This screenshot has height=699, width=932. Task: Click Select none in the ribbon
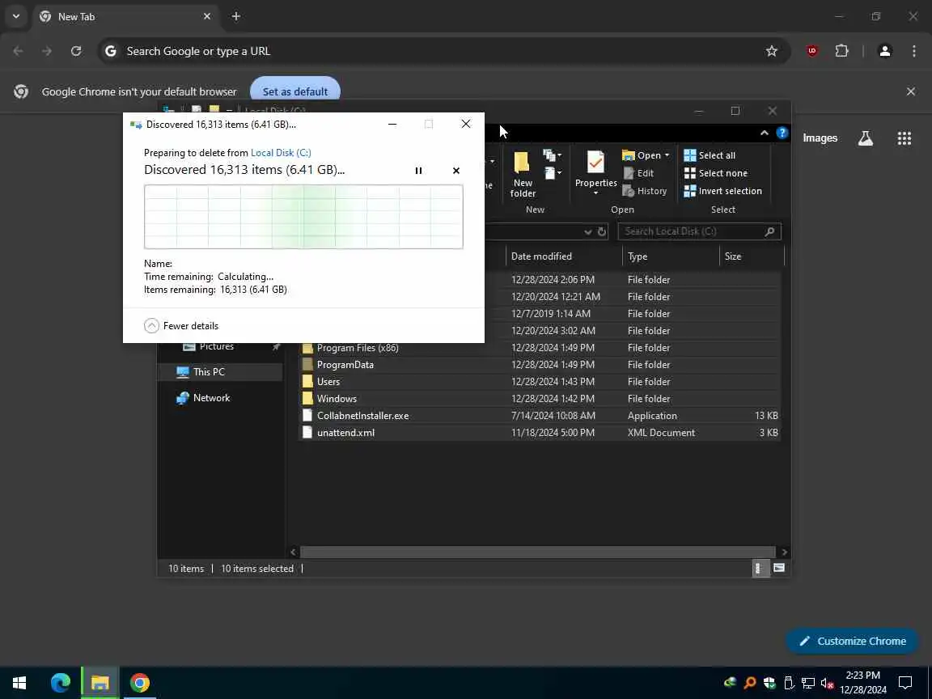[716, 173]
